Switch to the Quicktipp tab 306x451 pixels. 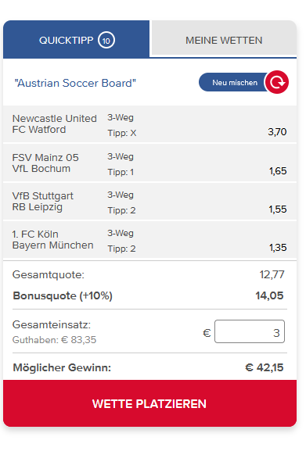[x=76, y=39]
